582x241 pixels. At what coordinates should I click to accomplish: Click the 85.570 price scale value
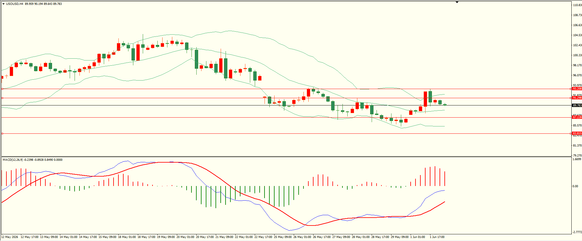(x=577, y=126)
